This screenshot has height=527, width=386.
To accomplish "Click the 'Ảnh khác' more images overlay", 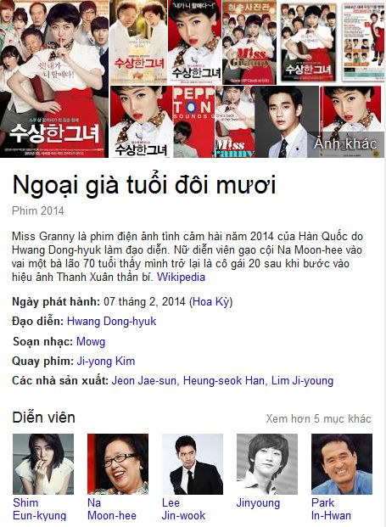I will coord(345,144).
